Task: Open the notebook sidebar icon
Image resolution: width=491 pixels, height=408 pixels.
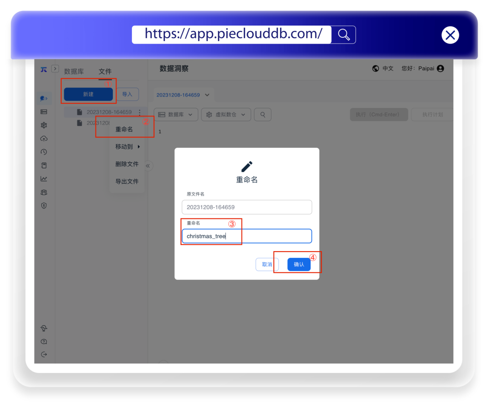Action: [x=44, y=166]
